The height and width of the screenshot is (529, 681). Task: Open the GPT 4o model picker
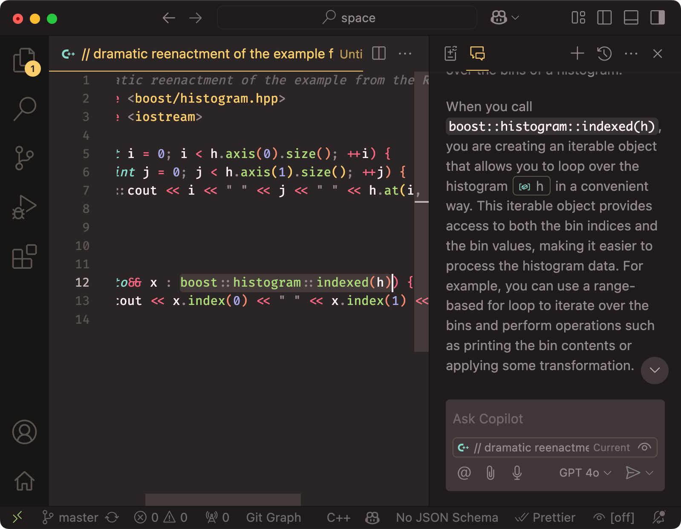[586, 473]
